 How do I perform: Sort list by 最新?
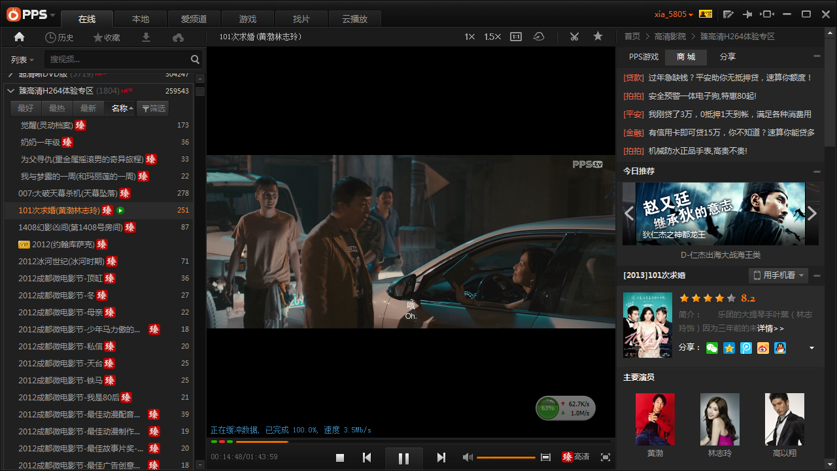coord(88,109)
